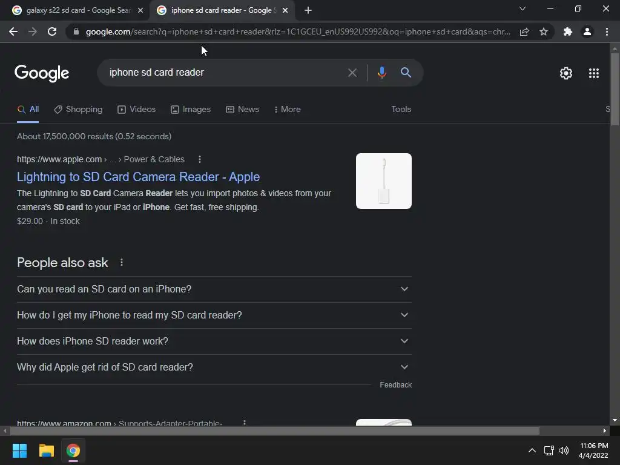Screen dimensions: 620x465
Task: Send Feedback on People also ask
Action: 395,384
